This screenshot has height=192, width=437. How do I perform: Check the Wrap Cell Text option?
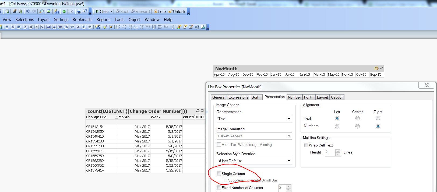[x=306, y=145]
